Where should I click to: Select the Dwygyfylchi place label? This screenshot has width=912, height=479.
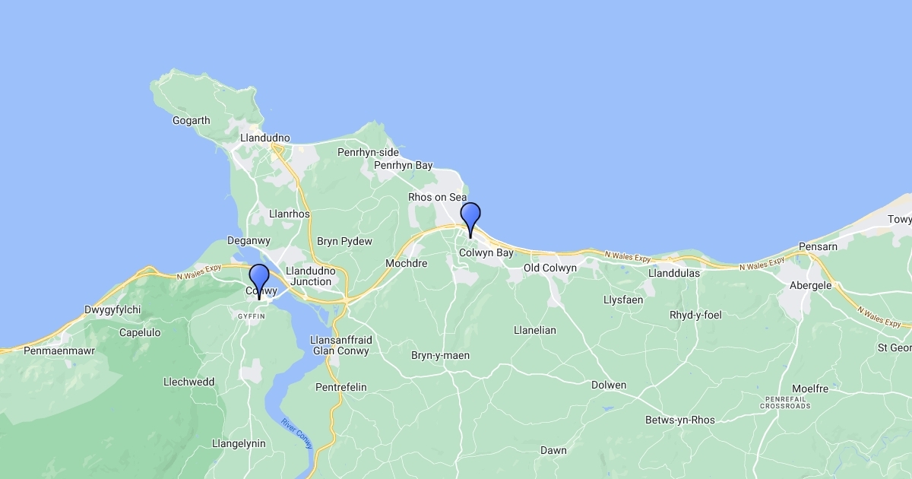coord(112,309)
